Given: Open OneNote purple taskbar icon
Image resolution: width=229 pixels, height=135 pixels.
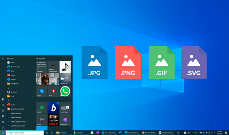Looking at the screenshot, I should click(x=98, y=132).
